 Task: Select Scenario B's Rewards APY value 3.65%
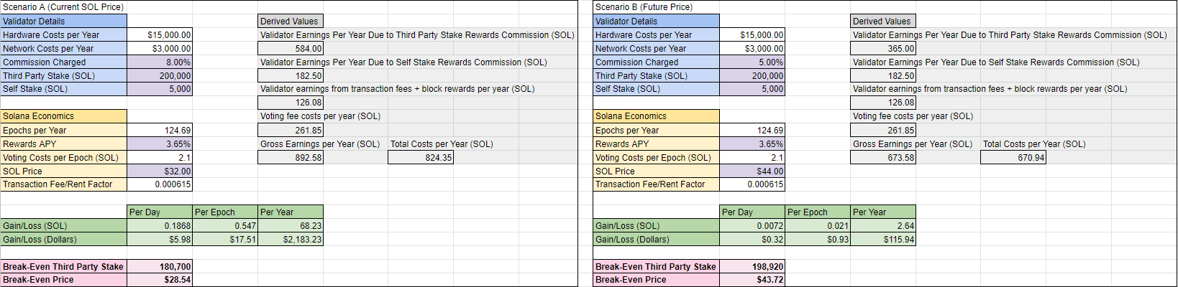752,144
